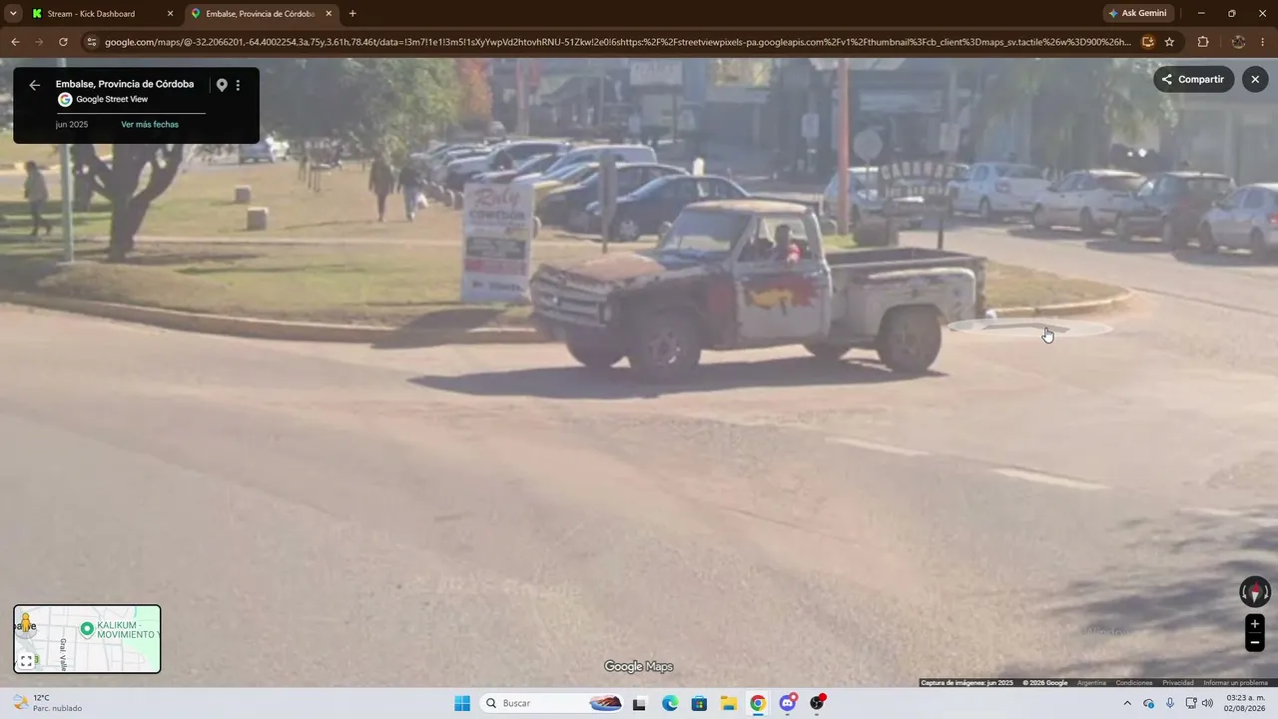The width and height of the screenshot is (1278, 719).
Task: Close the Kick Dashboard tab
Action: point(170,14)
